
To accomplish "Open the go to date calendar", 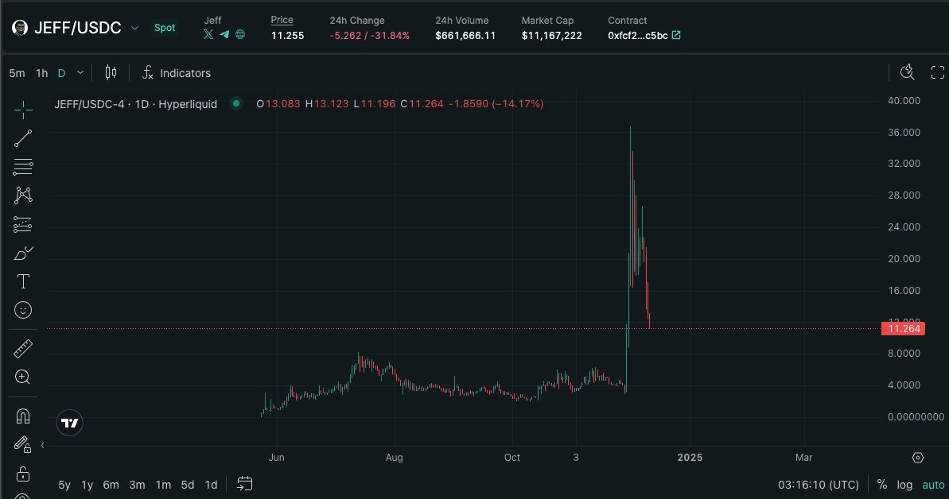I will pyautogui.click(x=244, y=484).
